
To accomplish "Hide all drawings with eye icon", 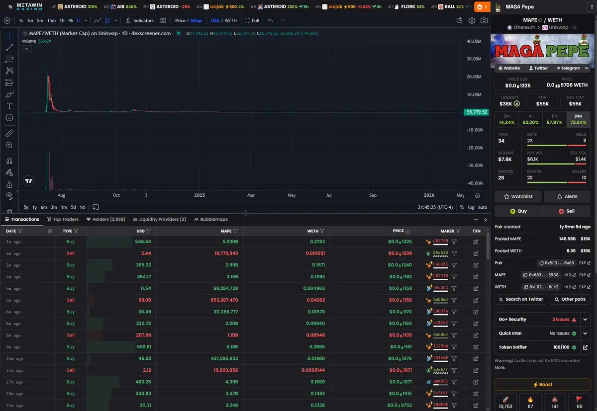I will [x=9, y=196].
